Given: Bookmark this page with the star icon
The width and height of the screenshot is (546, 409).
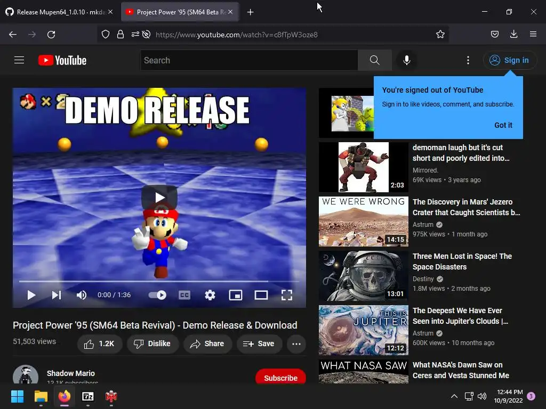Looking at the screenshot, I should pyautogui.click(x=440, y=34).
